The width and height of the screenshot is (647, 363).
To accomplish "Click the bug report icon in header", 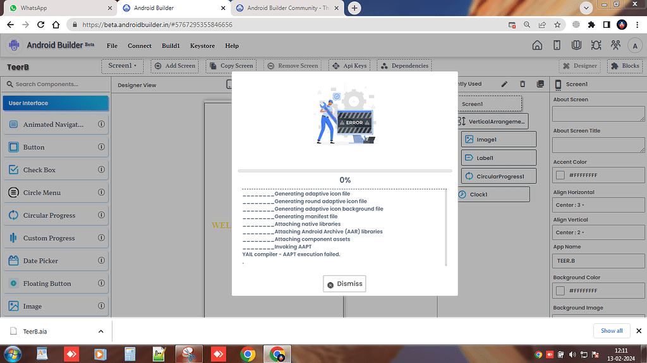I will (596, 45).
